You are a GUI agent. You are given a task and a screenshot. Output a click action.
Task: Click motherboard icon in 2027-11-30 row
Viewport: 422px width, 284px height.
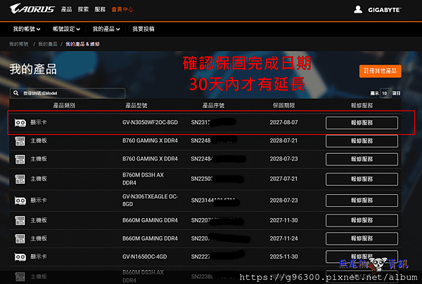20,220
